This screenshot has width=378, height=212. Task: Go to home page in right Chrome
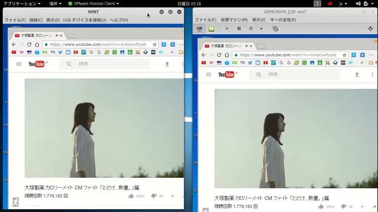pos(227,55)
